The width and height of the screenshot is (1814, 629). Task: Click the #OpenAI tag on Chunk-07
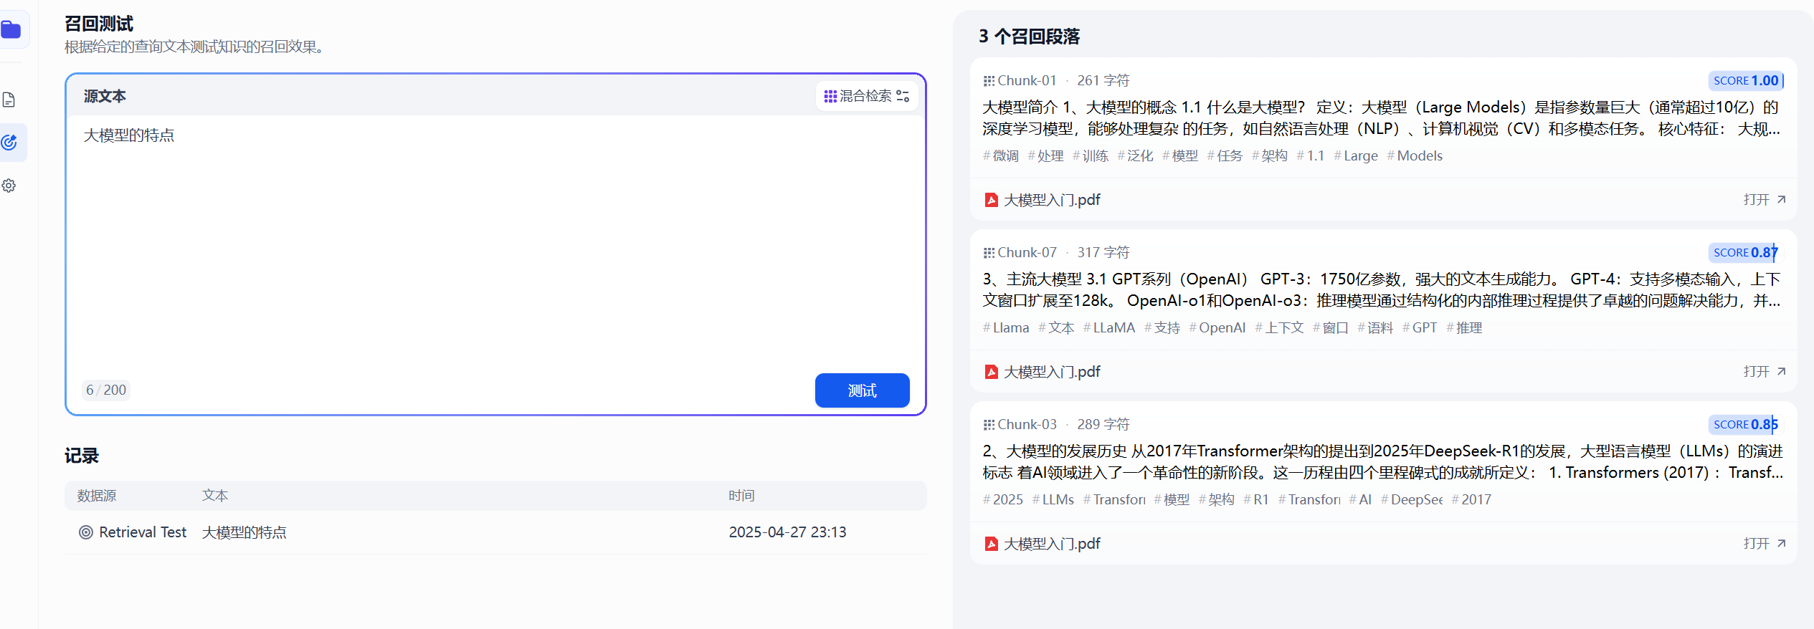point(1217,328)
